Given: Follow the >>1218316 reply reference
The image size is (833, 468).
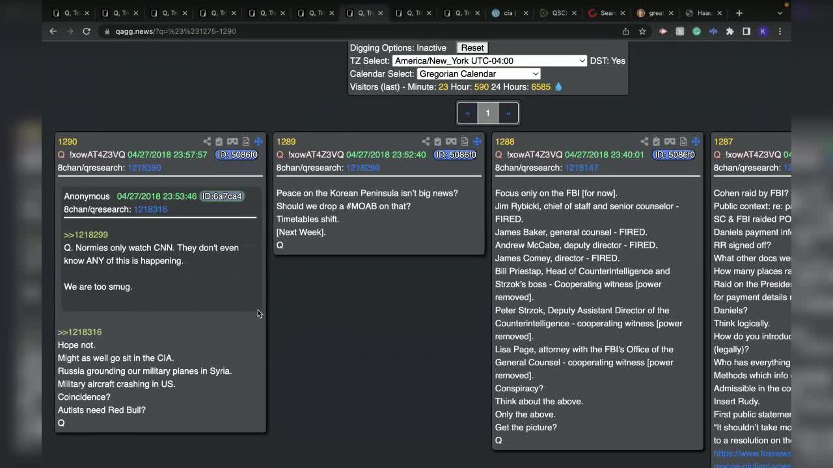Looking at the screenshot, I should coord(80,331).
